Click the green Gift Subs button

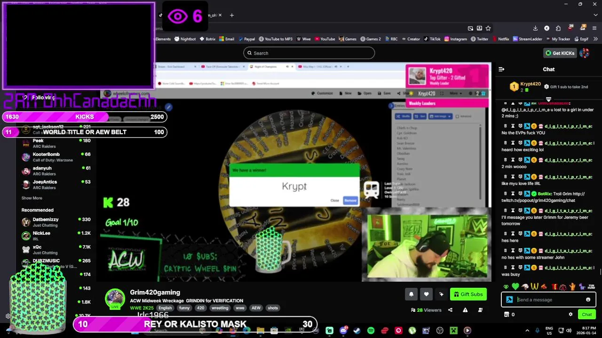point(468,294)
